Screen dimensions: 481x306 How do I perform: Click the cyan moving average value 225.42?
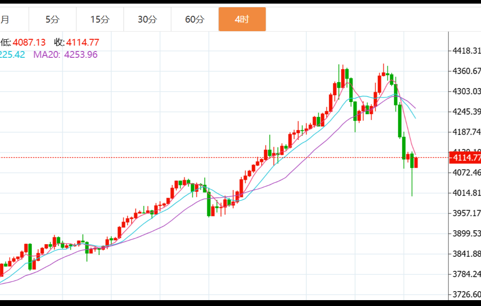pos(13,55)
